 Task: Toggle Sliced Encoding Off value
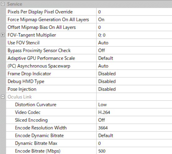click(134, 120)
